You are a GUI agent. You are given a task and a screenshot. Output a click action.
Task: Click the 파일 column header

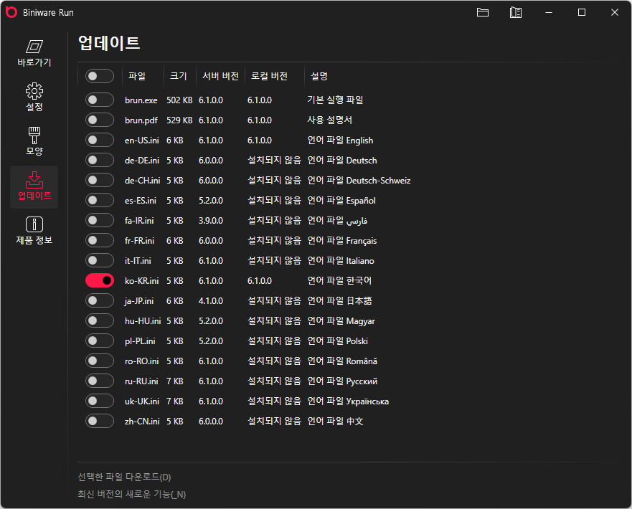pos(137,76)
